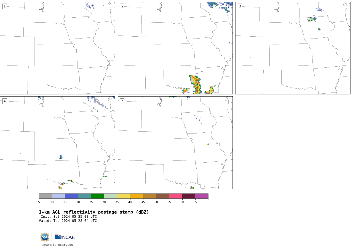This screenshot has height=248, width=353.
Task: Click the panel label number 3
Action: [x=240, y=6]
